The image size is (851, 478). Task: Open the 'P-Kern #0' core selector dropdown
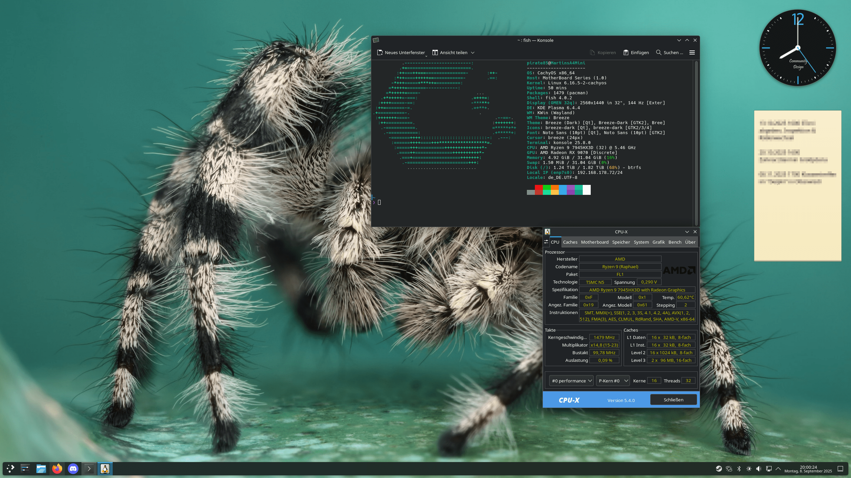613,381
